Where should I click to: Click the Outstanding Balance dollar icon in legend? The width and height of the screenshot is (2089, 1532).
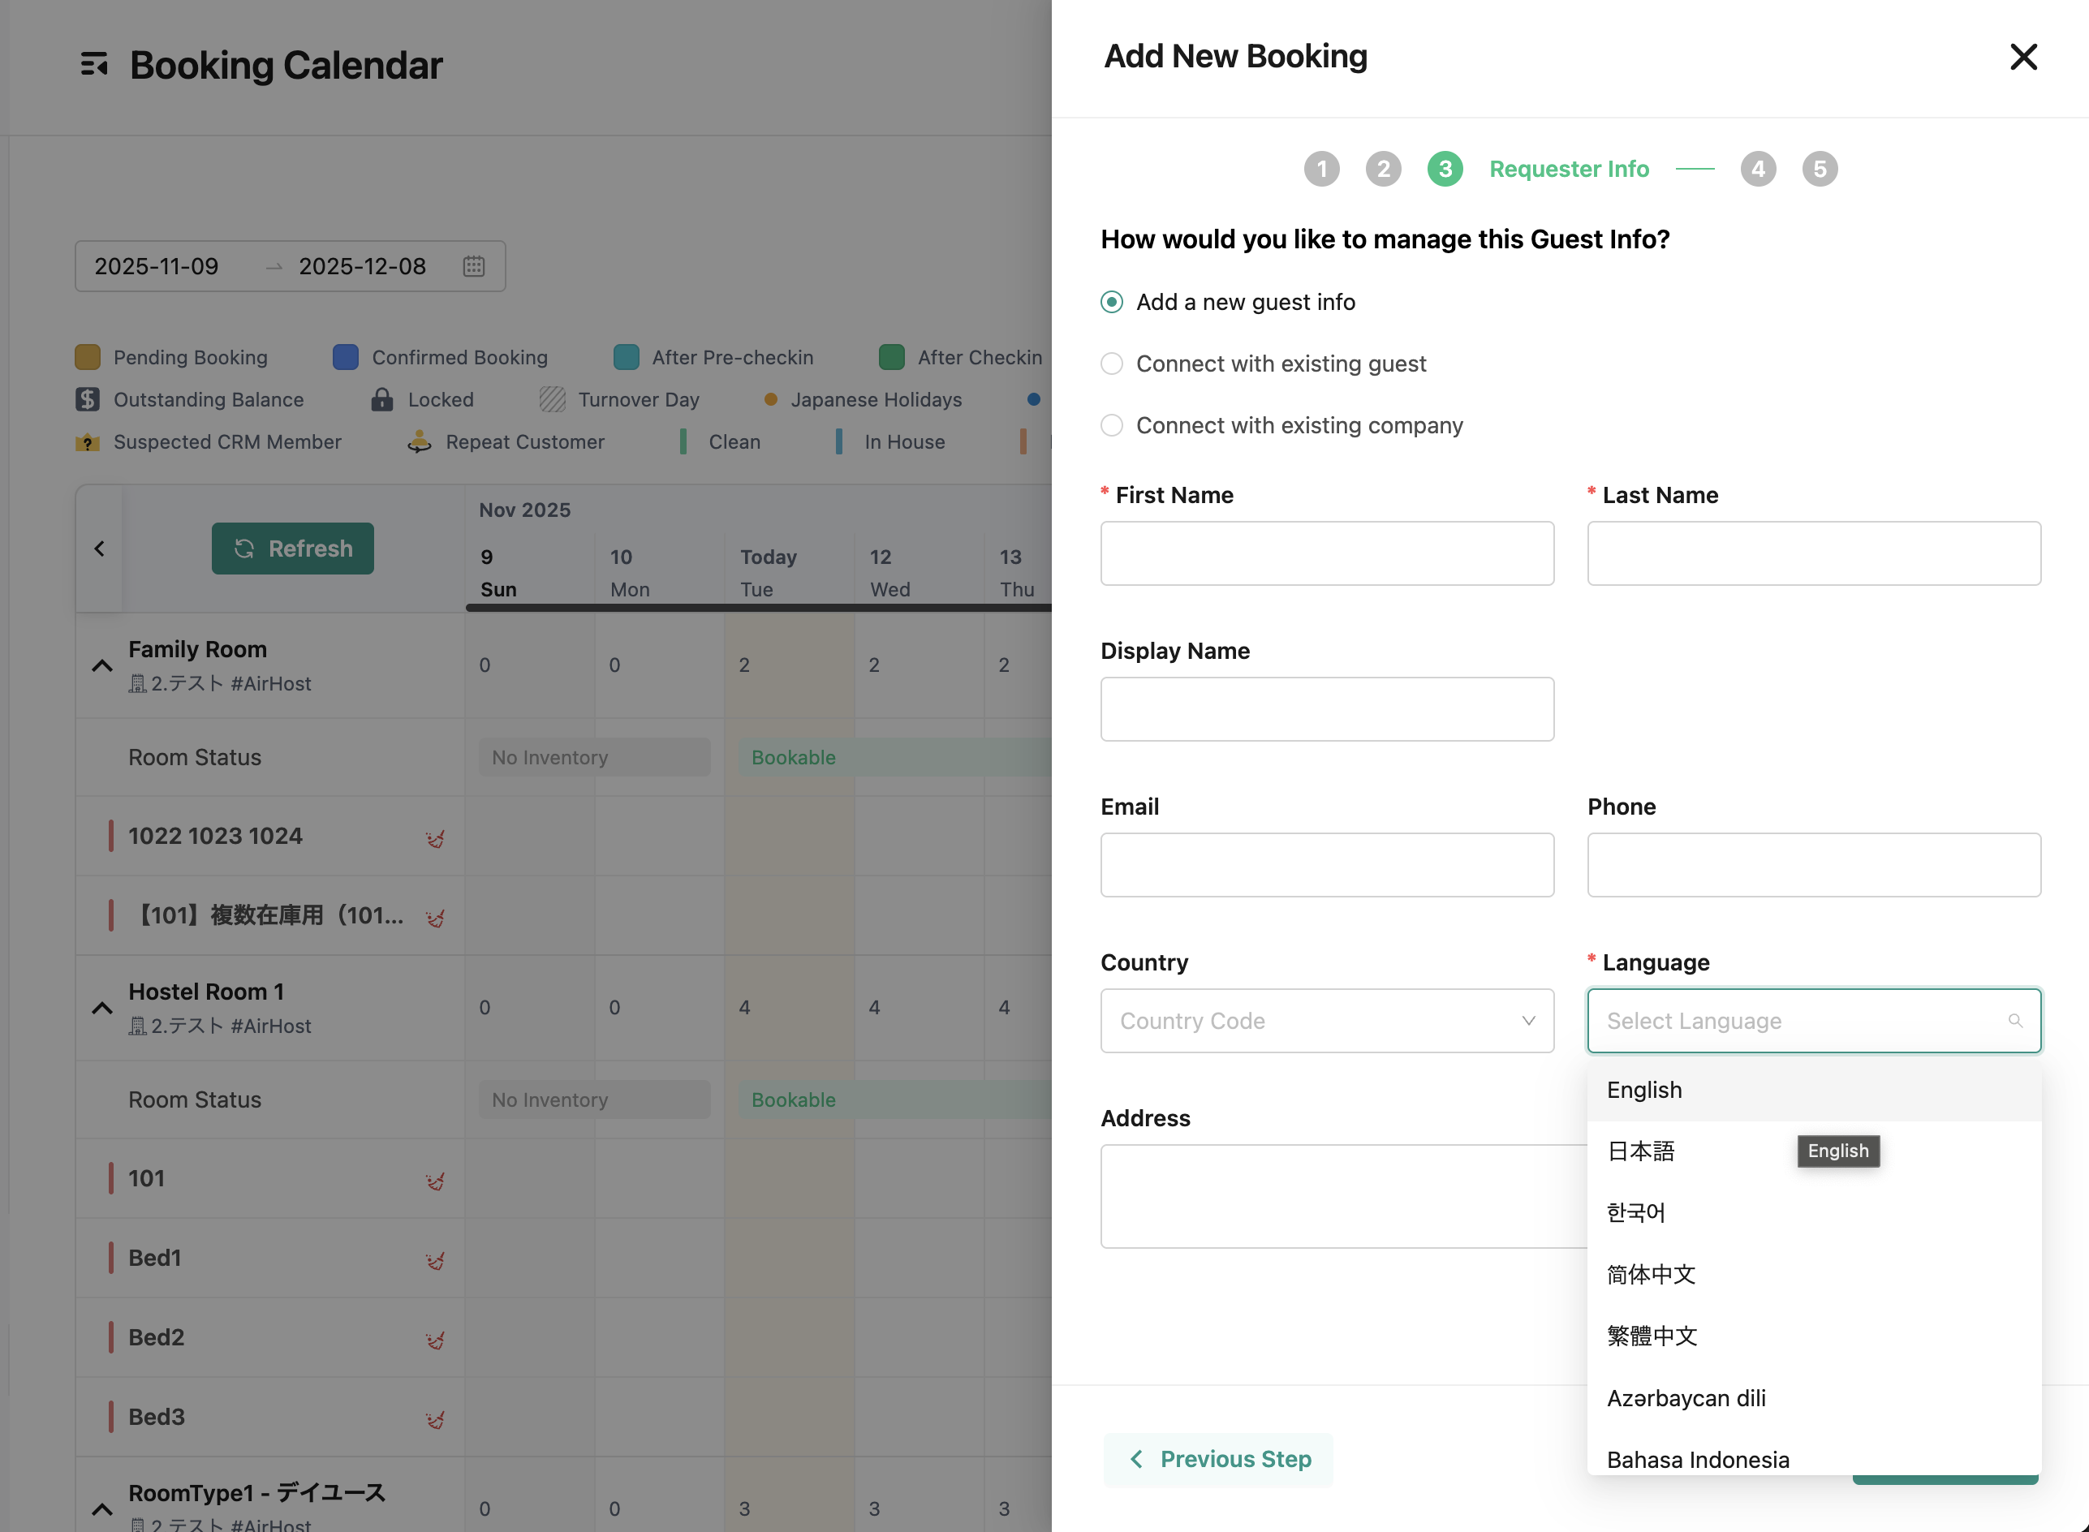tap(86, 398)
